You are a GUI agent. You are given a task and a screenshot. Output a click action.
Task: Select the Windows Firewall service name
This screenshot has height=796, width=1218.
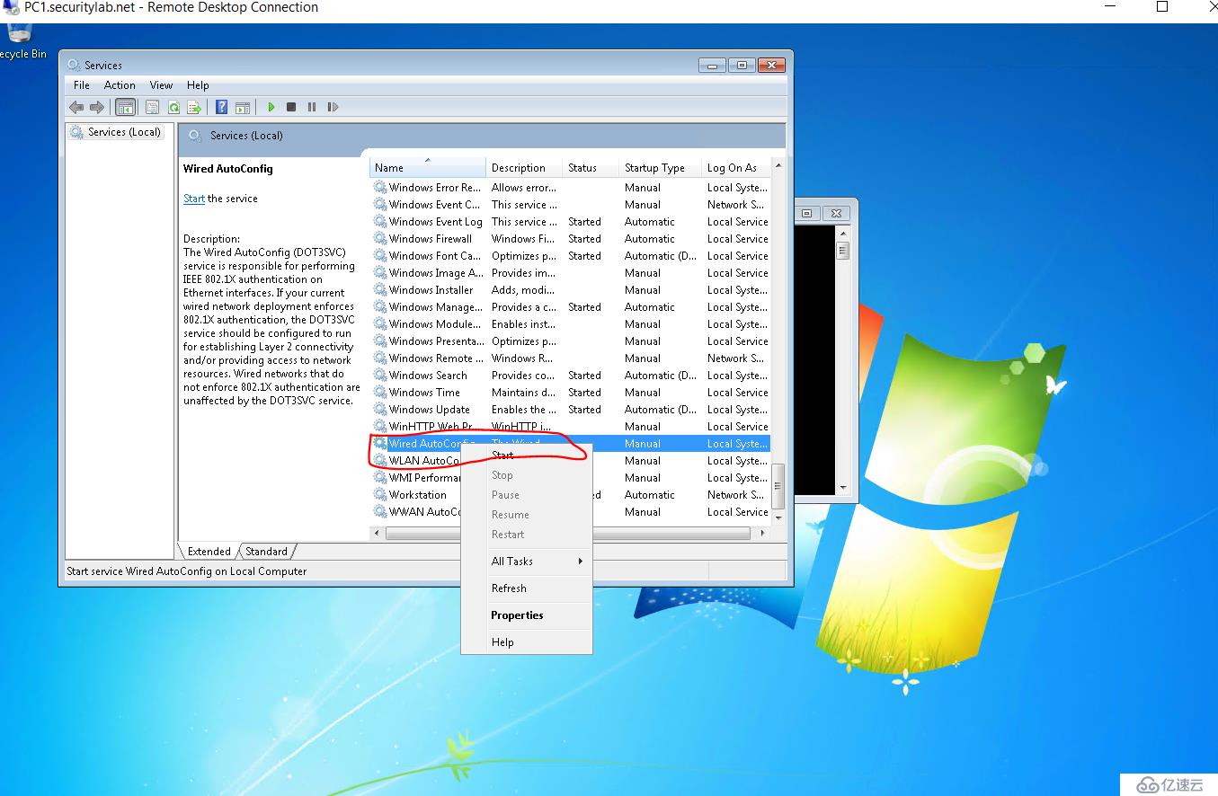pyautogui.click(x=431, y=239)
